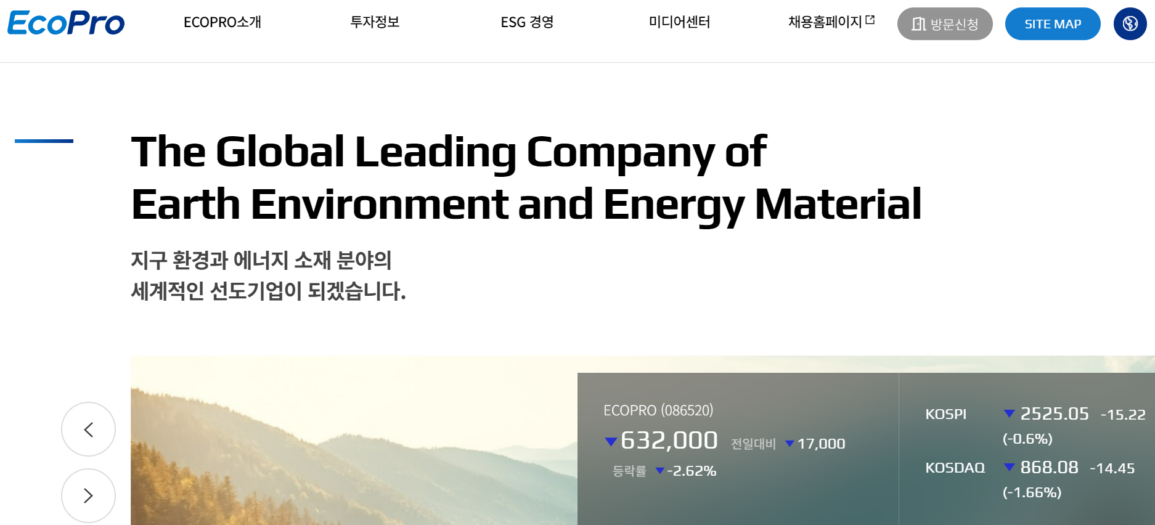Click the 632,000 stock price value
Screen dimensions: 1155x525
[669, 440]
